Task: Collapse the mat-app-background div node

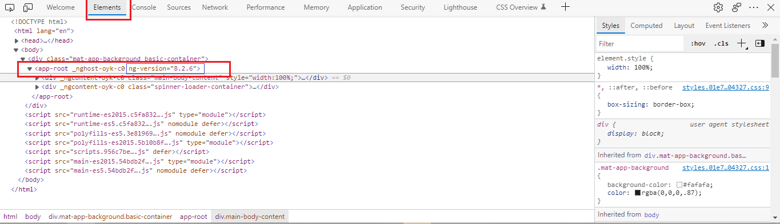Action: pos(23,59)
